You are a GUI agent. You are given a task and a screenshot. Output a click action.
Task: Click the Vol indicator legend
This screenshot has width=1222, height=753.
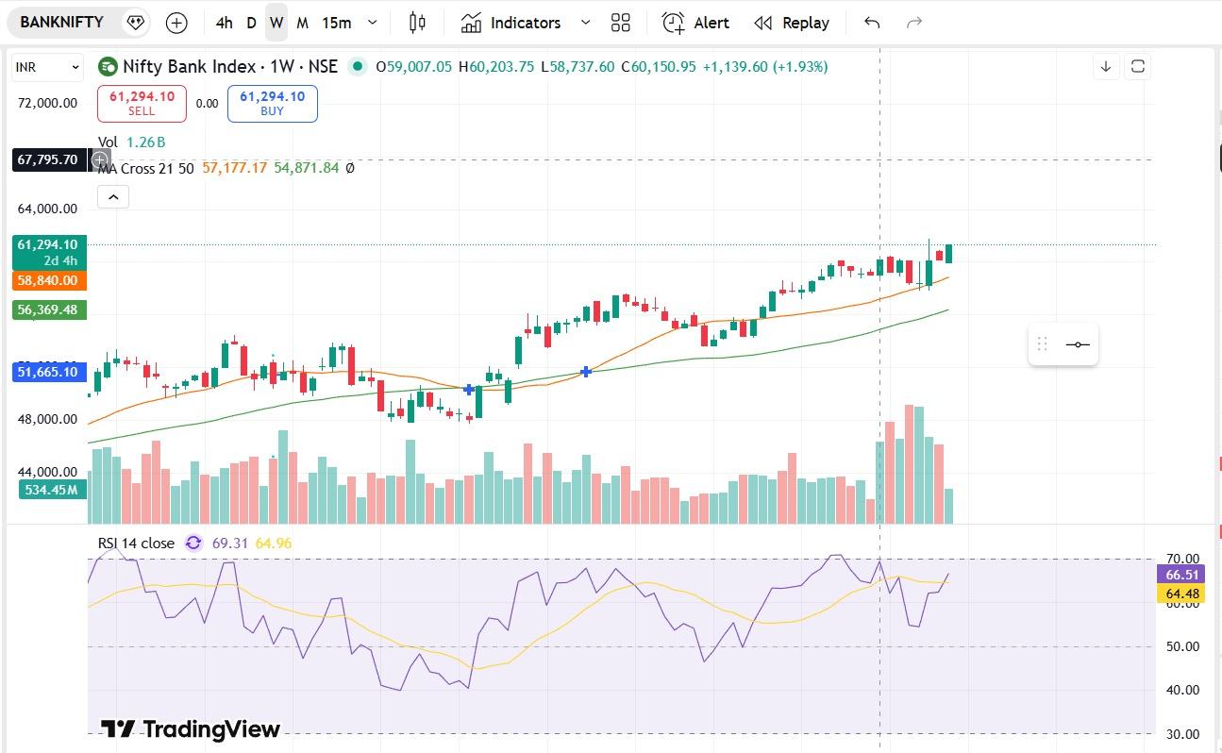(x=108, y=142)
